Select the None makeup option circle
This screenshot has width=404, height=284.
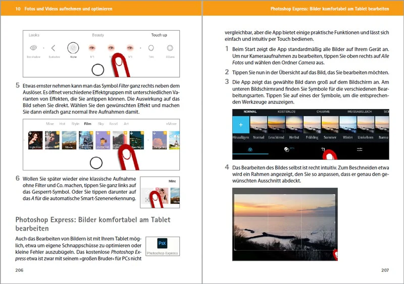tap(73, 48)
